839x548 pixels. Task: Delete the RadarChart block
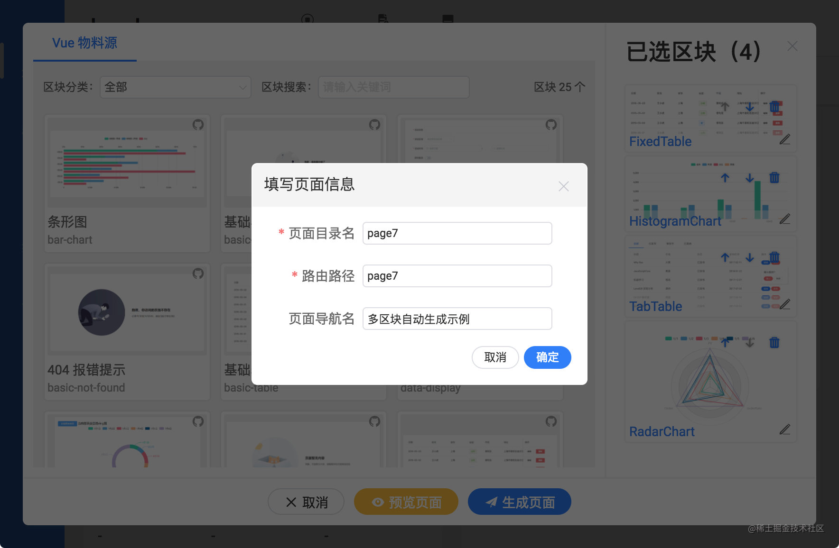coord(774,342)
